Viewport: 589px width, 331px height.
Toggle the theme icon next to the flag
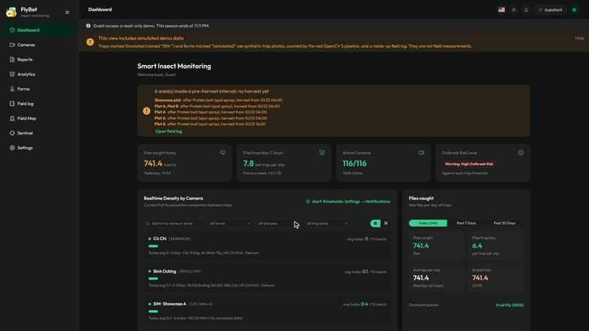point(514,9)
